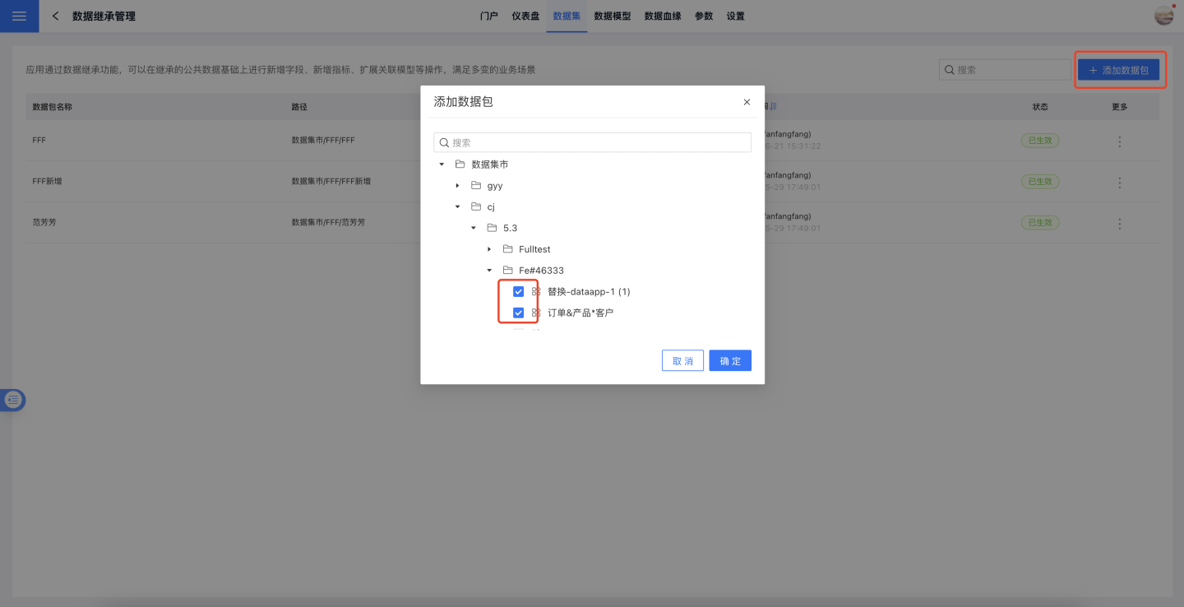Screen dimensions: 1184x607
Task: Expand the gyy folder
Action: point(457,186)
